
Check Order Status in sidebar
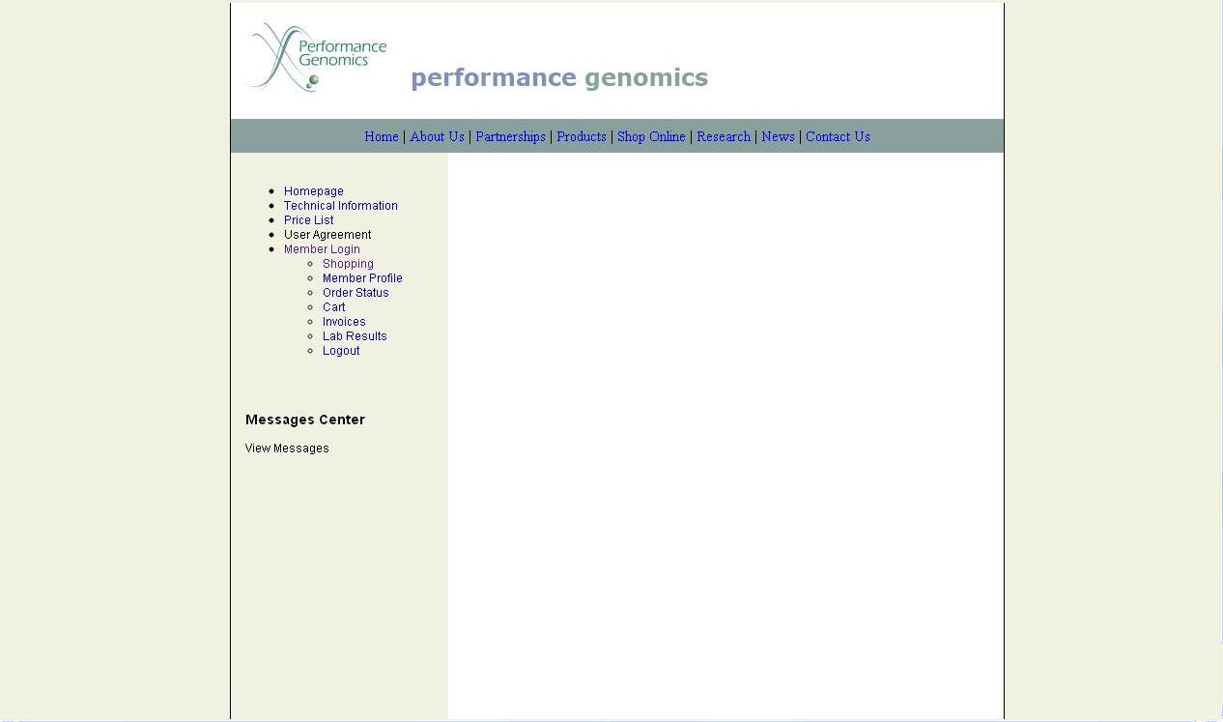click(356, 293)
